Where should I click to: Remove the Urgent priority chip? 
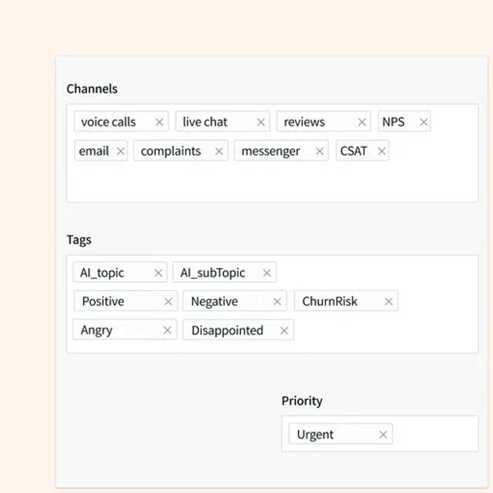point(383,434)
